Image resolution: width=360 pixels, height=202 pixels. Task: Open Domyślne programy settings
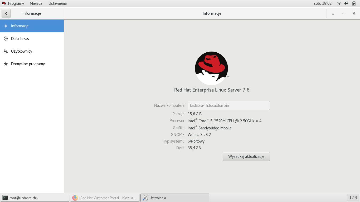tap(32, 64)
